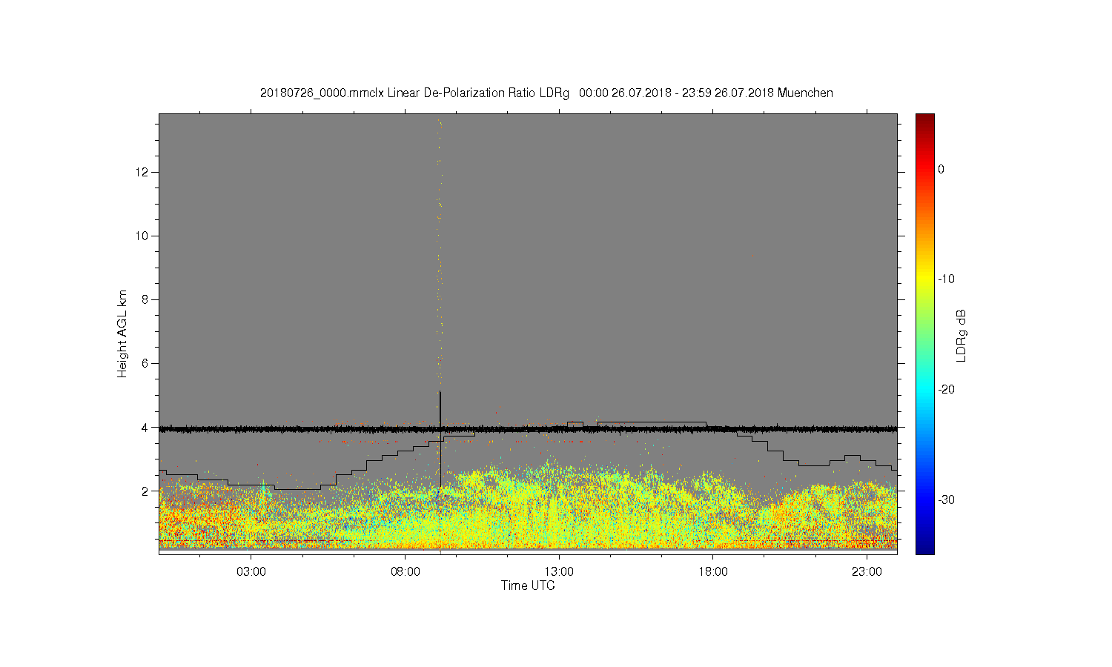Click the 03:00 time tick label
Viewport: 1112px width, 667px height.
251,572
